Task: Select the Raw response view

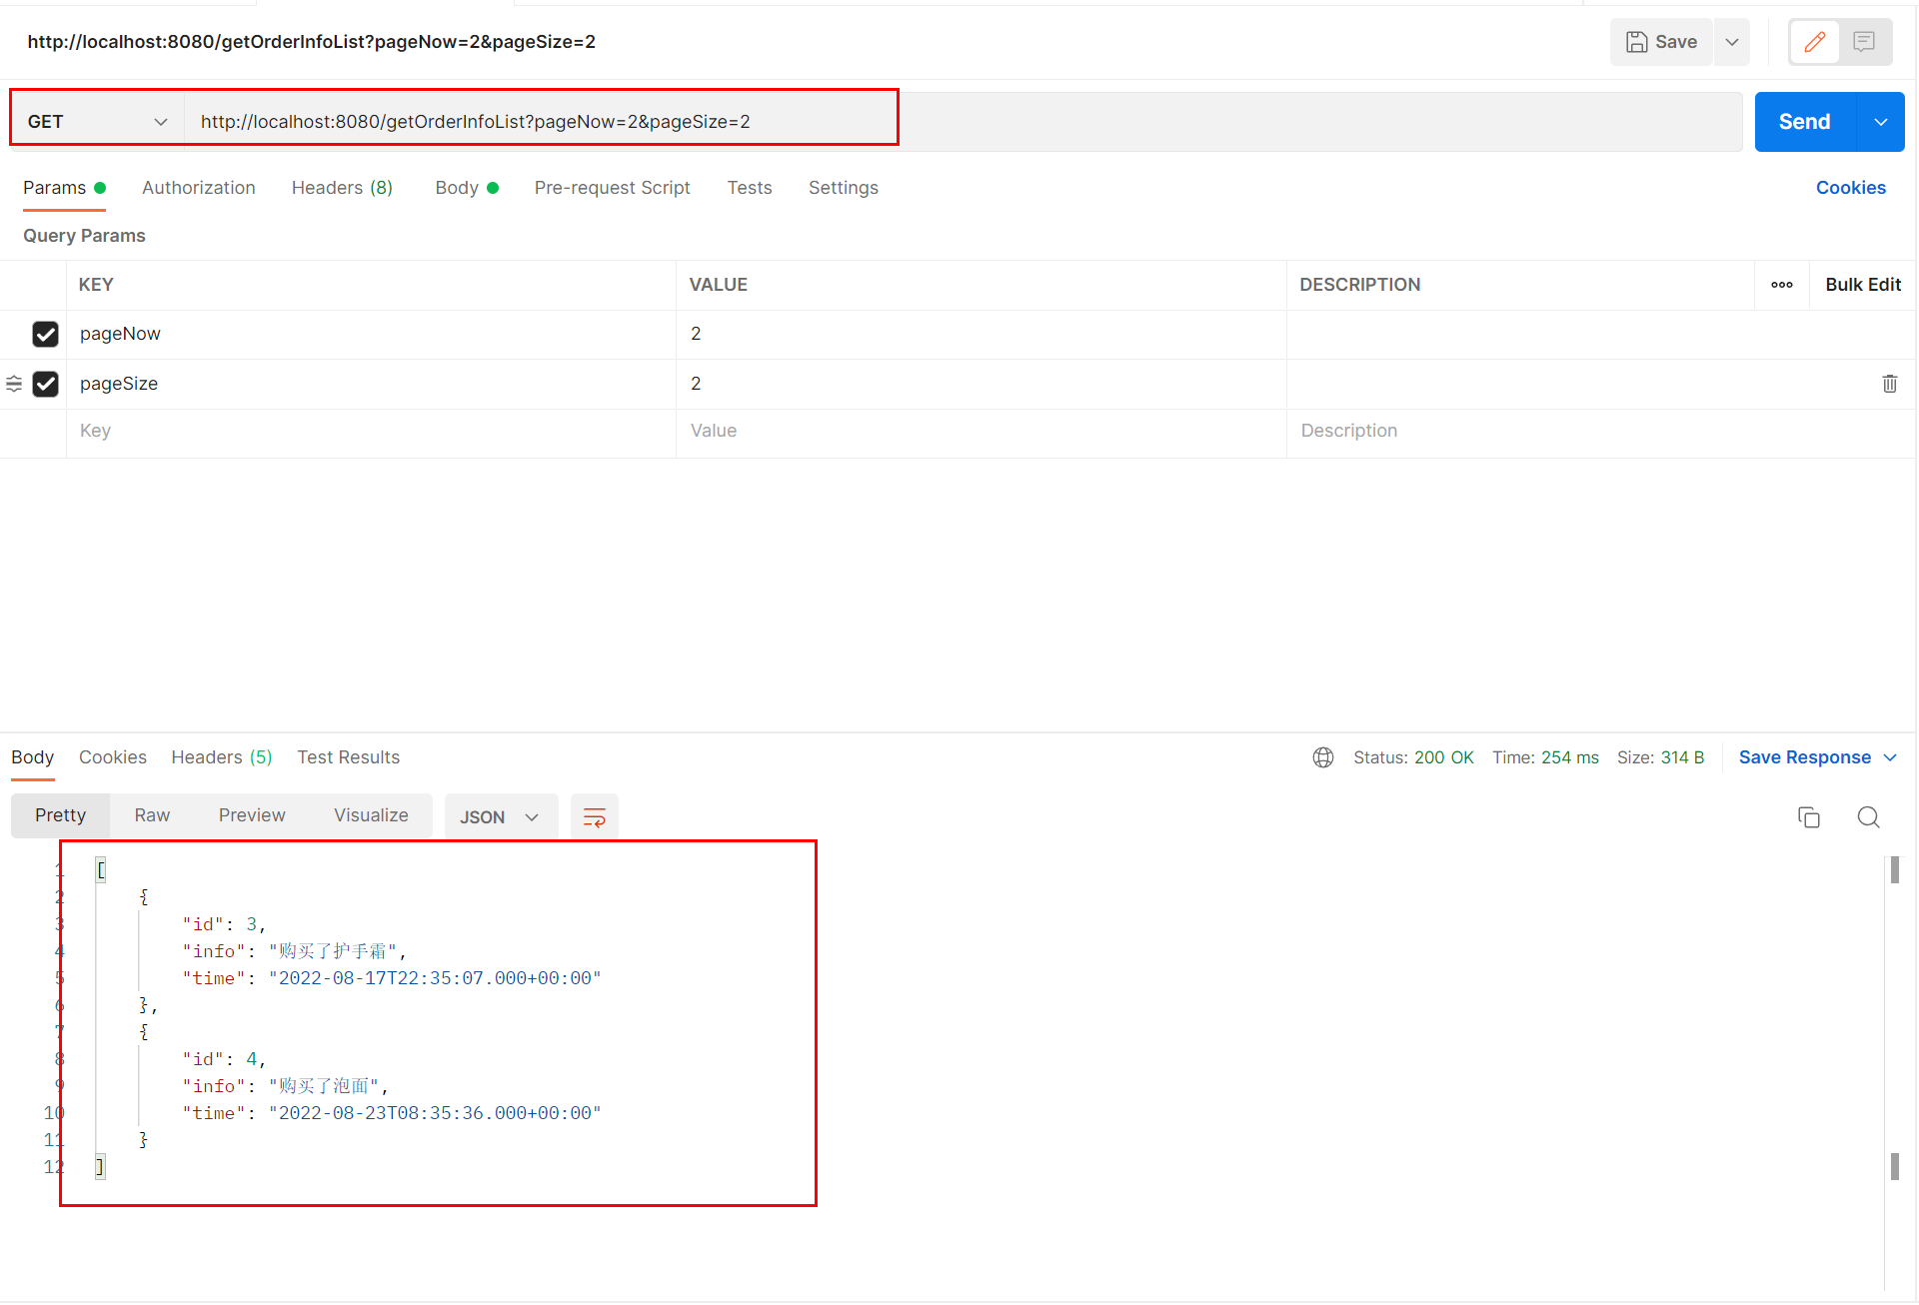Action: pyautogui.click(x=152, y=815)
